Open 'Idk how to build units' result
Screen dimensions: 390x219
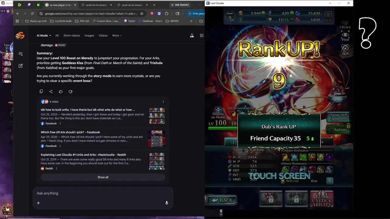click(x=88, y=110)
